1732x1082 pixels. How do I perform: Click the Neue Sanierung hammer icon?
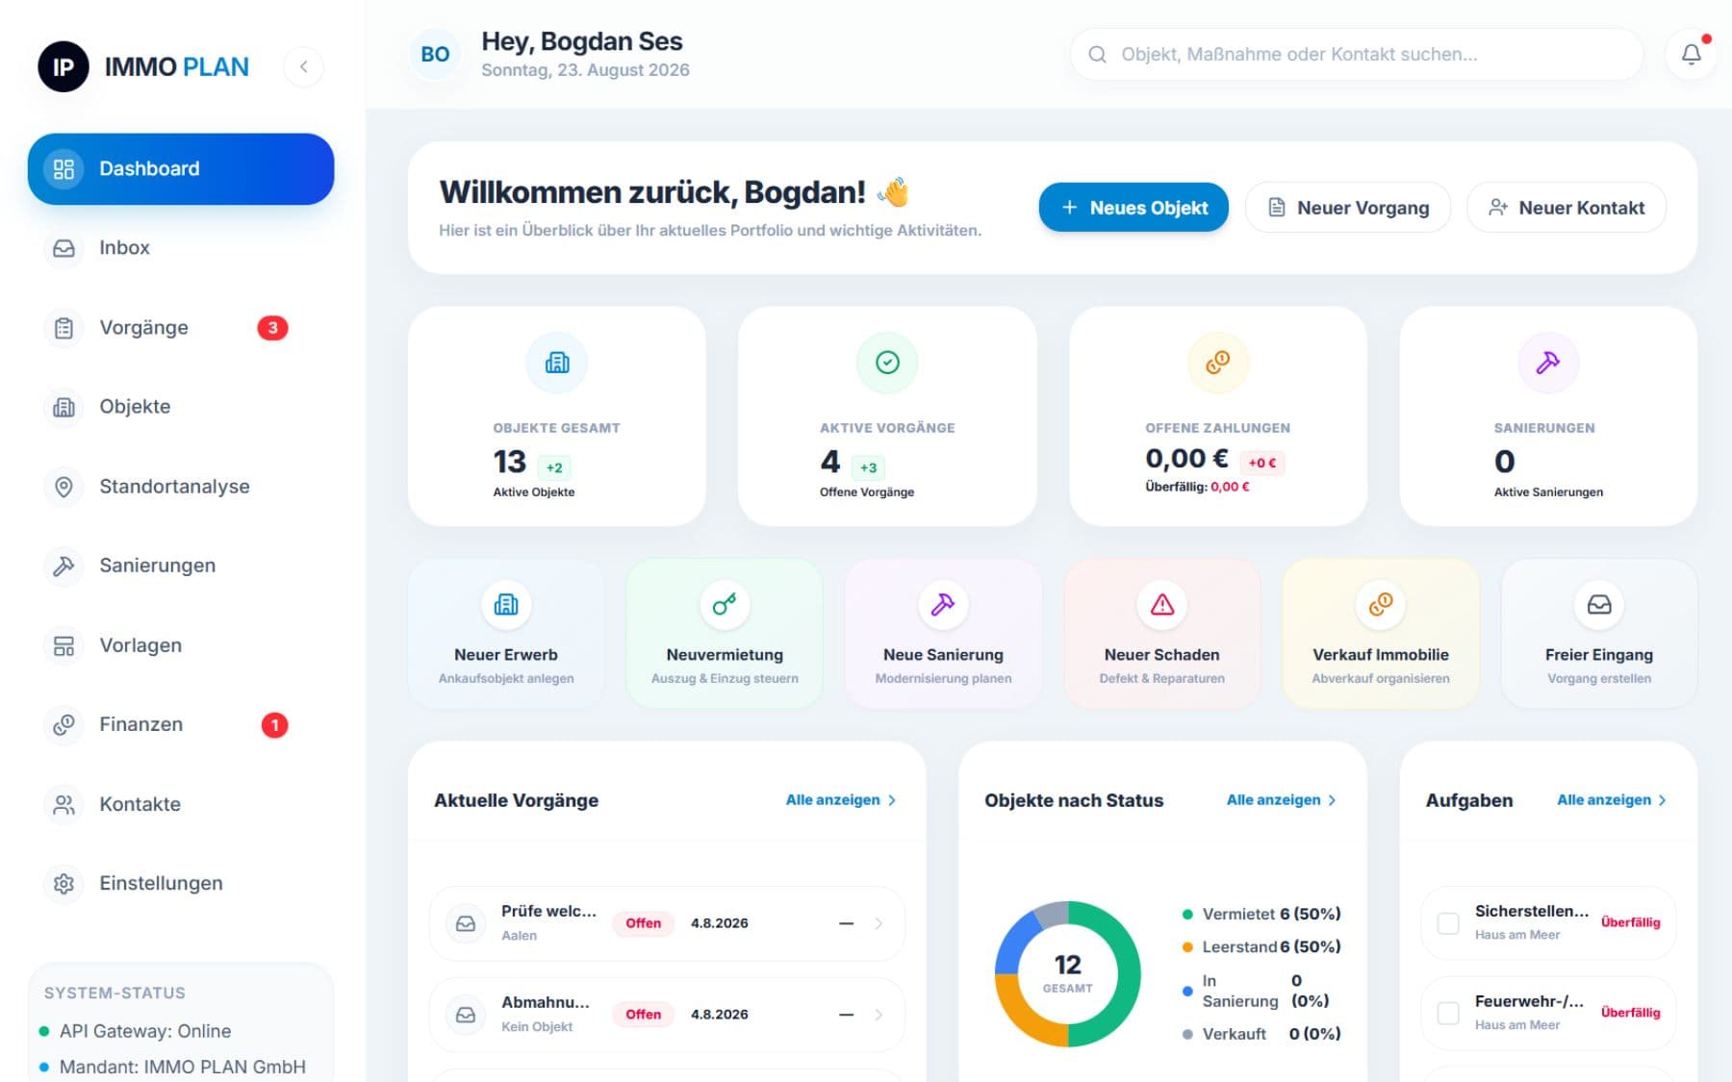tap(943, 605)
